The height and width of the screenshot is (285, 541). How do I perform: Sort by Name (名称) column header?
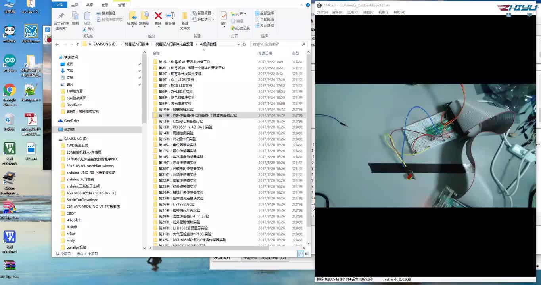pyautogui.click(x=156, y=53)
